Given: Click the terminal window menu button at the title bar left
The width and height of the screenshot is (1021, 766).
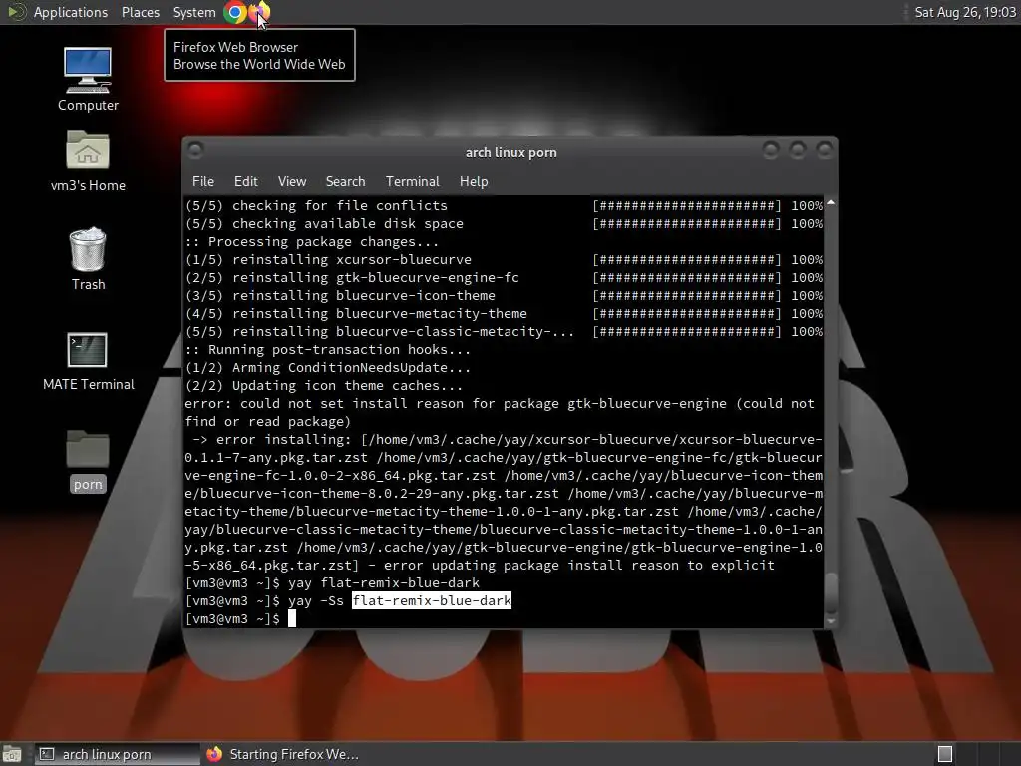Looking at the screenshot, I should pos(195,151).
